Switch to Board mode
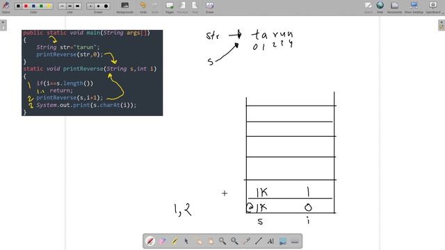 (369, 7)
